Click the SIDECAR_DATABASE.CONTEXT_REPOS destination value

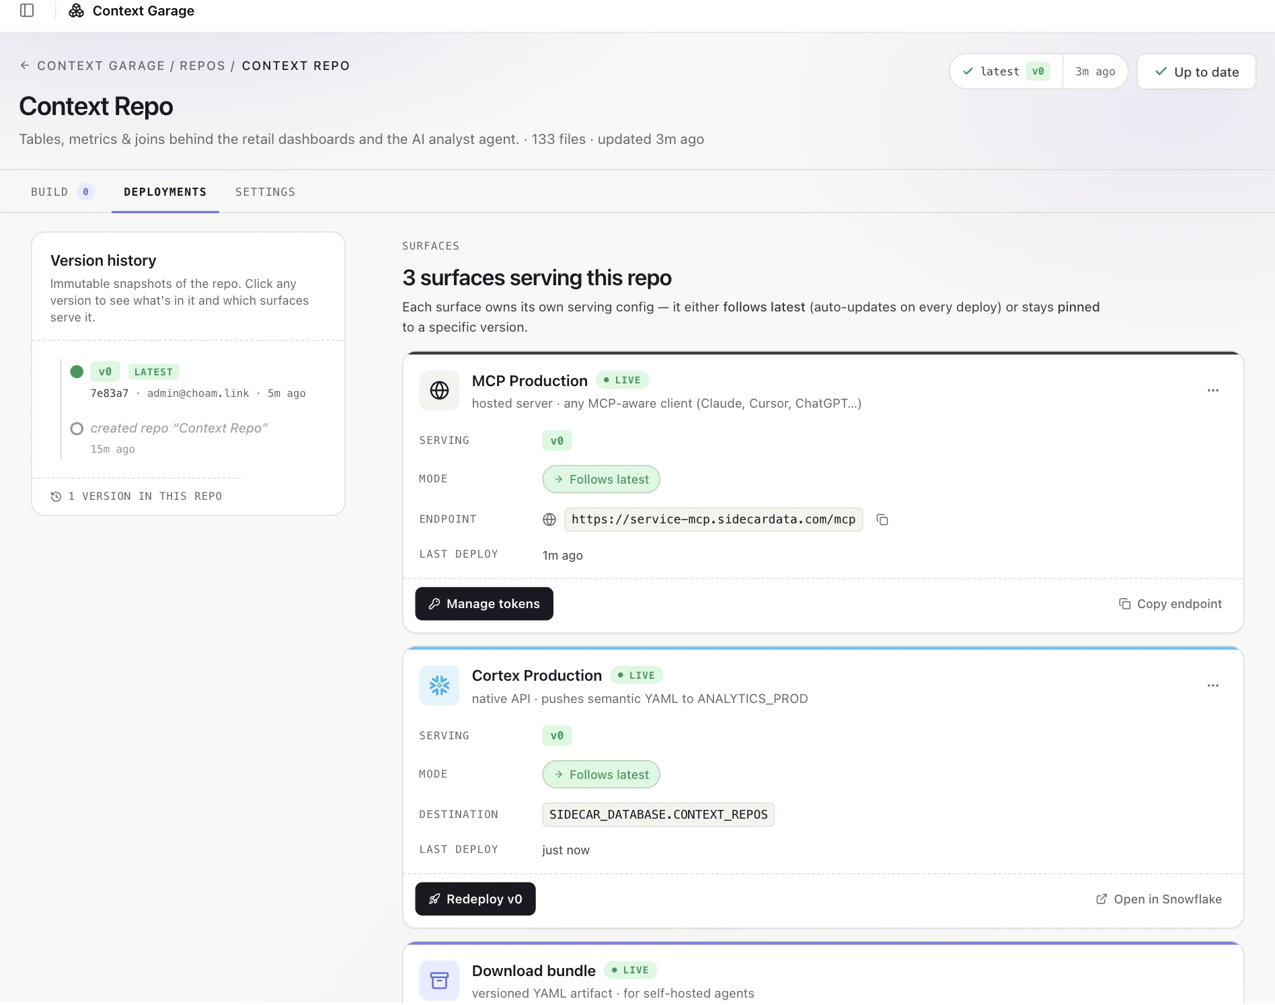pos(658,815)
